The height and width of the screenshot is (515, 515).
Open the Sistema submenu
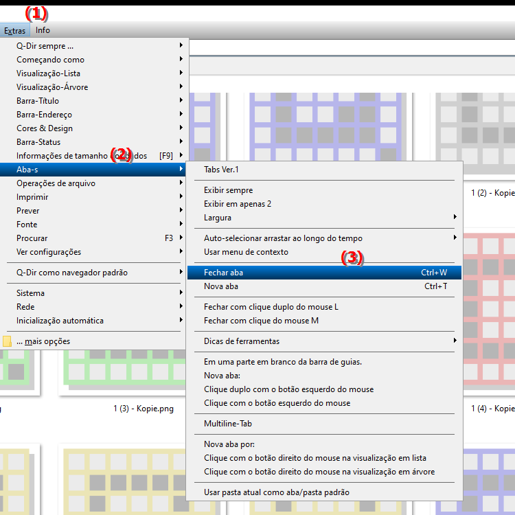pyautogui.click(x=94, y=293)
